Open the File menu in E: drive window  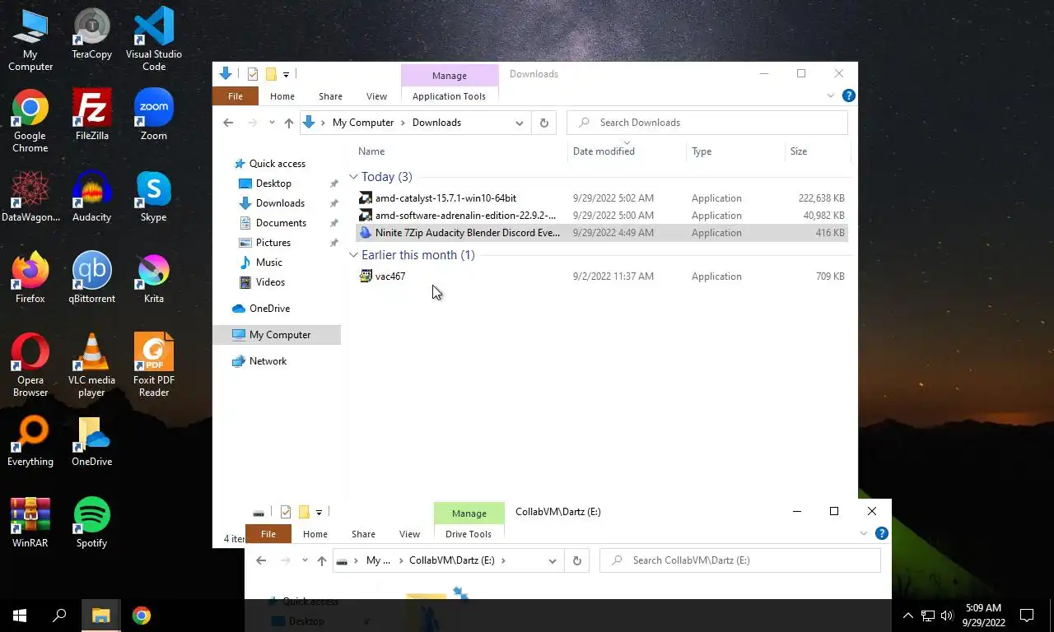pos(268,534)
